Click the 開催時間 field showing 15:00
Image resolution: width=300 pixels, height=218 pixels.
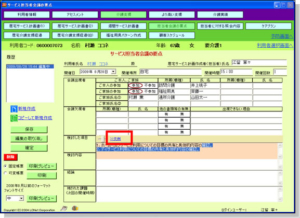pyautogui.click(x=236, y=72)
